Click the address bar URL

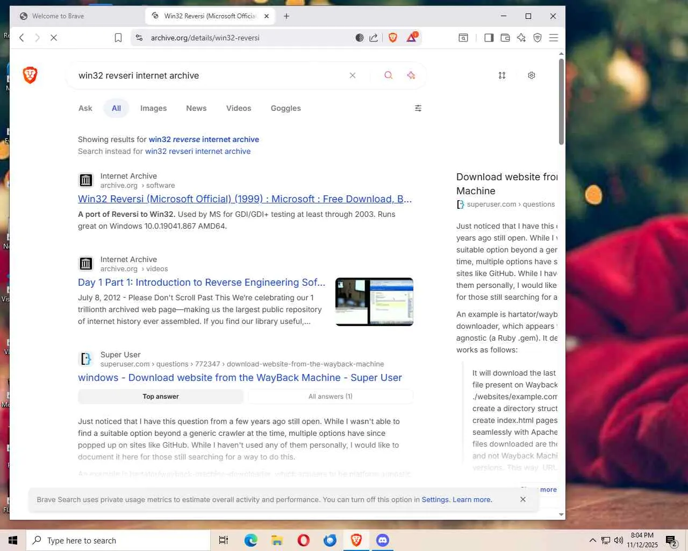205,38
